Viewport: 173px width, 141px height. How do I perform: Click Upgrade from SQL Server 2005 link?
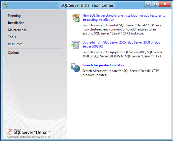pos(121,44)
